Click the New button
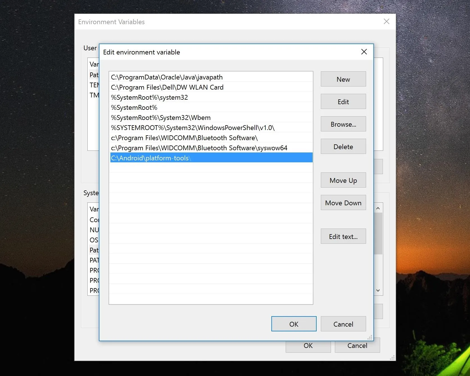470x376 pixels. pyautogui.click(x=343, y=79)
